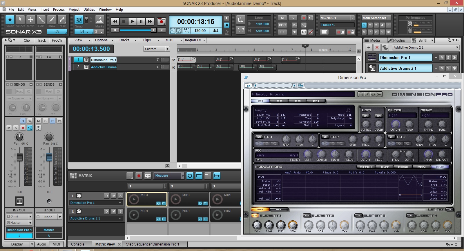
Task: Open the Matrix Measure trigger dropdown
Action: click(x=169, y=176)
